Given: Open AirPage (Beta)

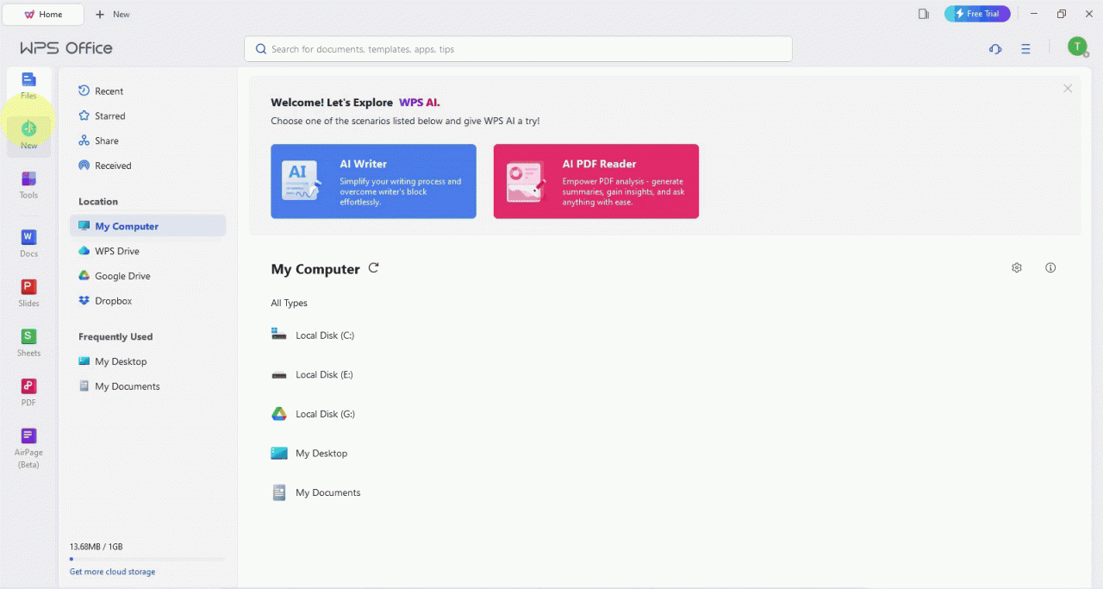Looking at the screenshot, I should [x=28, y=448].
